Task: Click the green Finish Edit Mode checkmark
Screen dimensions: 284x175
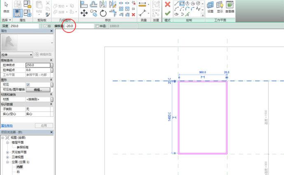Action: tap(168, 14)
